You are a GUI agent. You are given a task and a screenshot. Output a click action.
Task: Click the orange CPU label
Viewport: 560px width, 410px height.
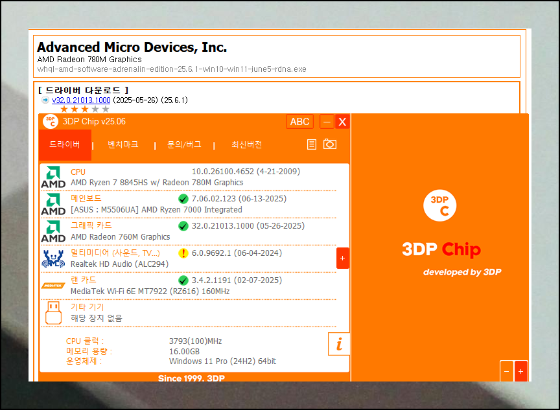coord(78,172)
